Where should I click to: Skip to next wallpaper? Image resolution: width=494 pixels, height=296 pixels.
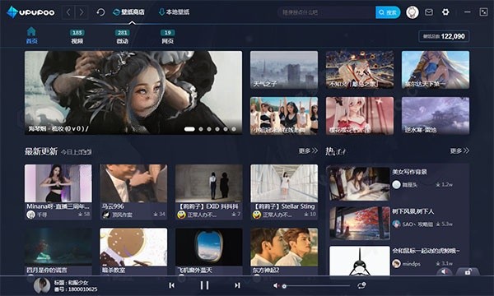237,285
